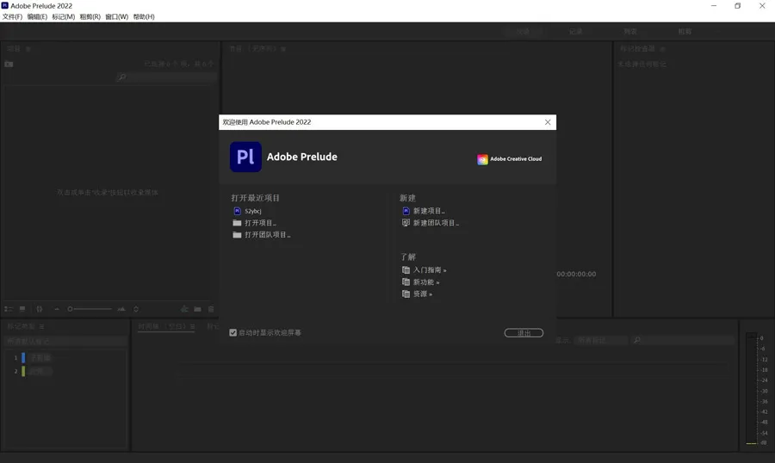Screen dimensions: 775x463
Task: Expand the 入门指南 getting started link
Action: [430, 270]
